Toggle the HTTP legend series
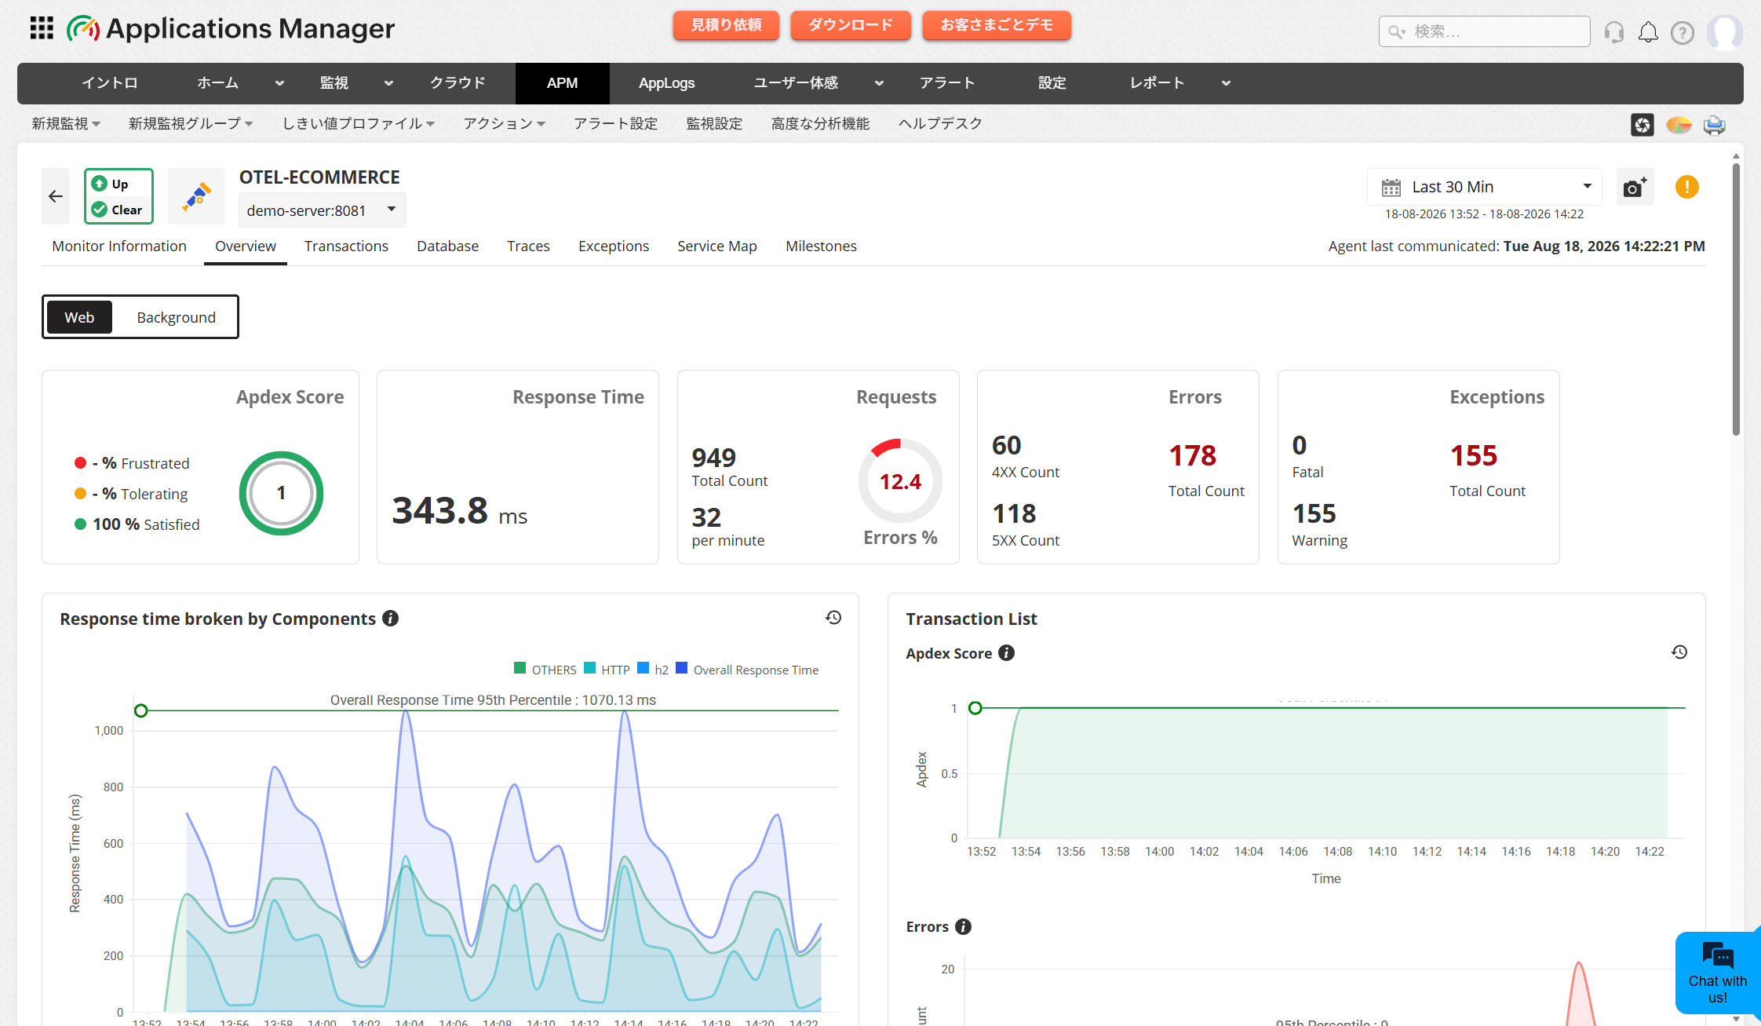 607,670
